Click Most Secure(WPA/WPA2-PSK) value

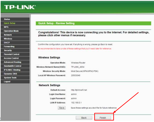[x=85, y=71]
